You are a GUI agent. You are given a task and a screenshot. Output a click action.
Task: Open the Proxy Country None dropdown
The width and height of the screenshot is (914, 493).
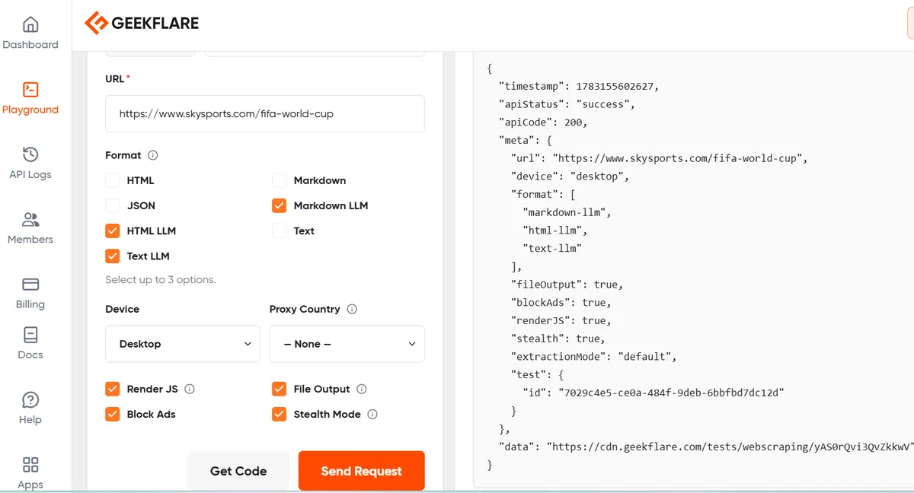pos(347,344)
